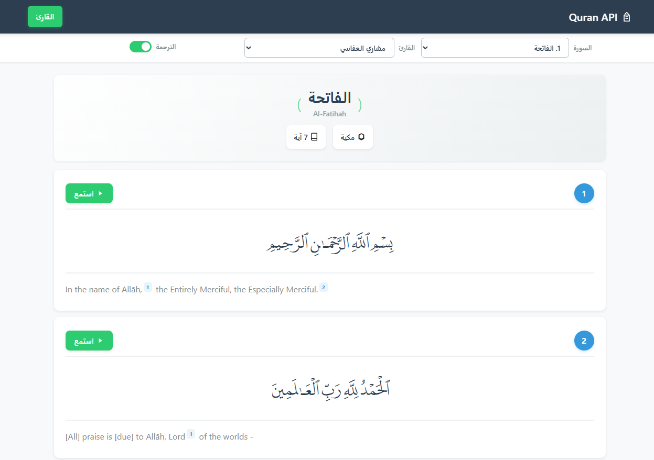
Task: Click the blue circle badge numbered 1
Action: pos(584,193)
